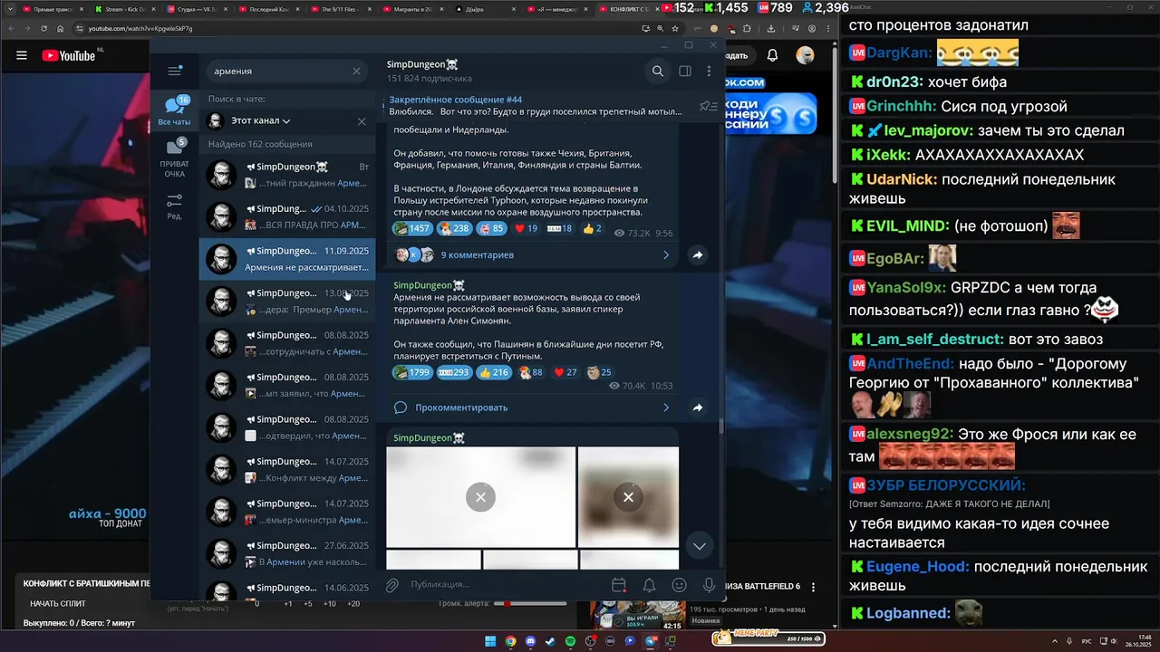Screen dimensions: 1160x652
Task: Clear the "армения" search field
Action: 356,71
